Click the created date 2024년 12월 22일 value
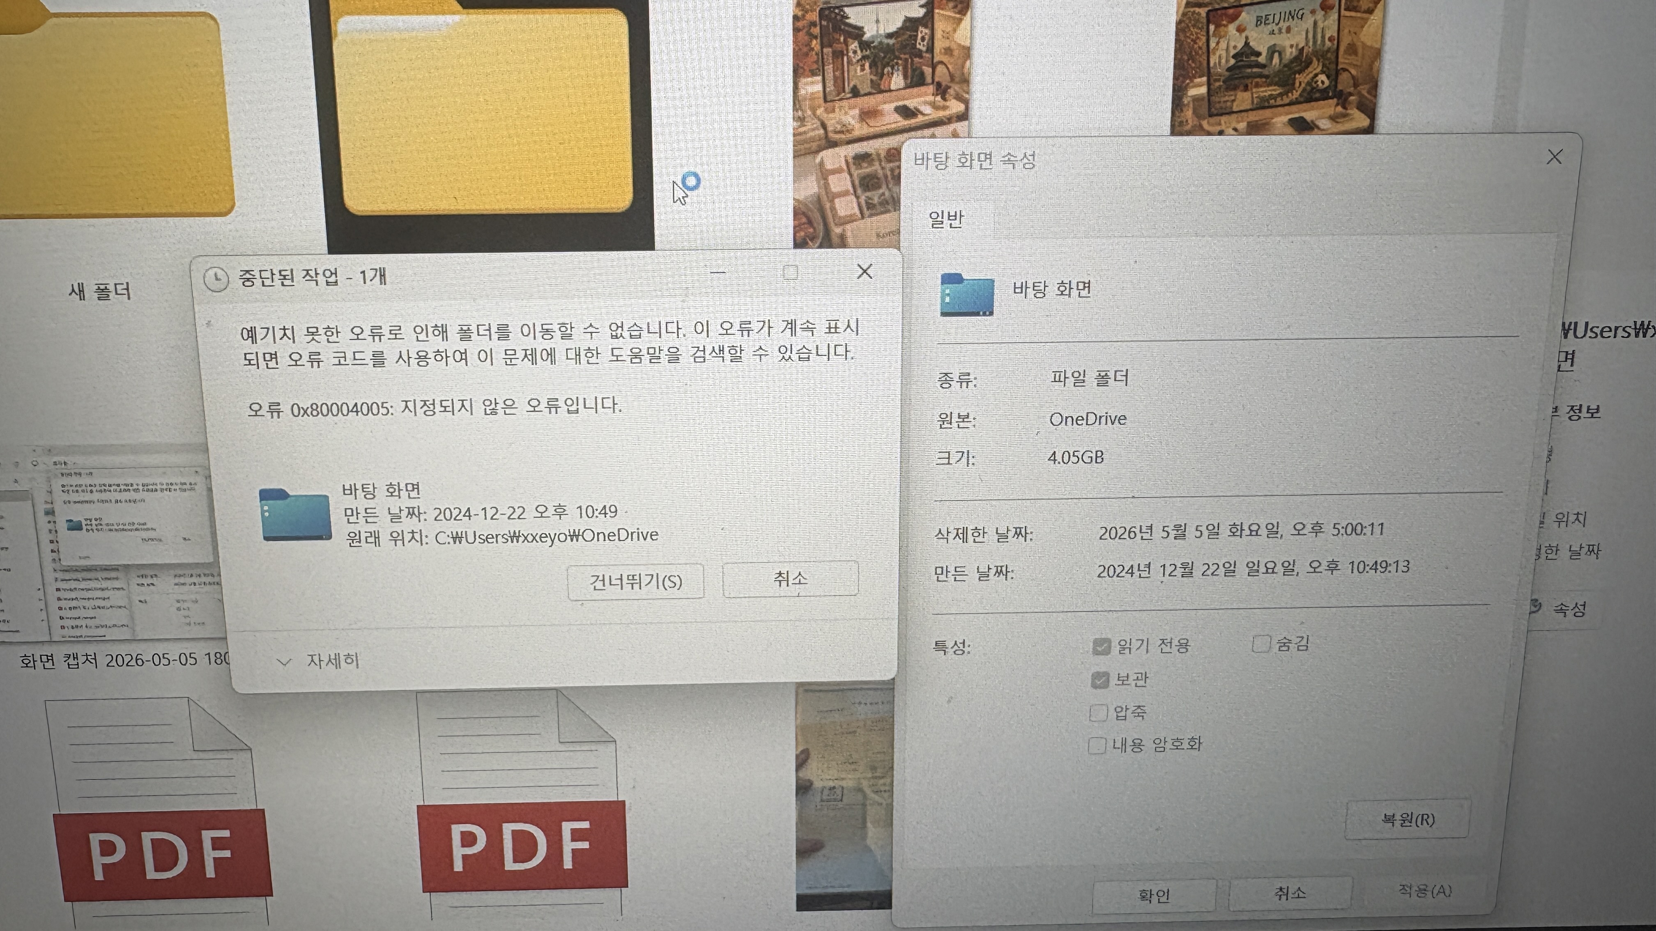This screenshot has height=931, width=1656. (1253, 569)
